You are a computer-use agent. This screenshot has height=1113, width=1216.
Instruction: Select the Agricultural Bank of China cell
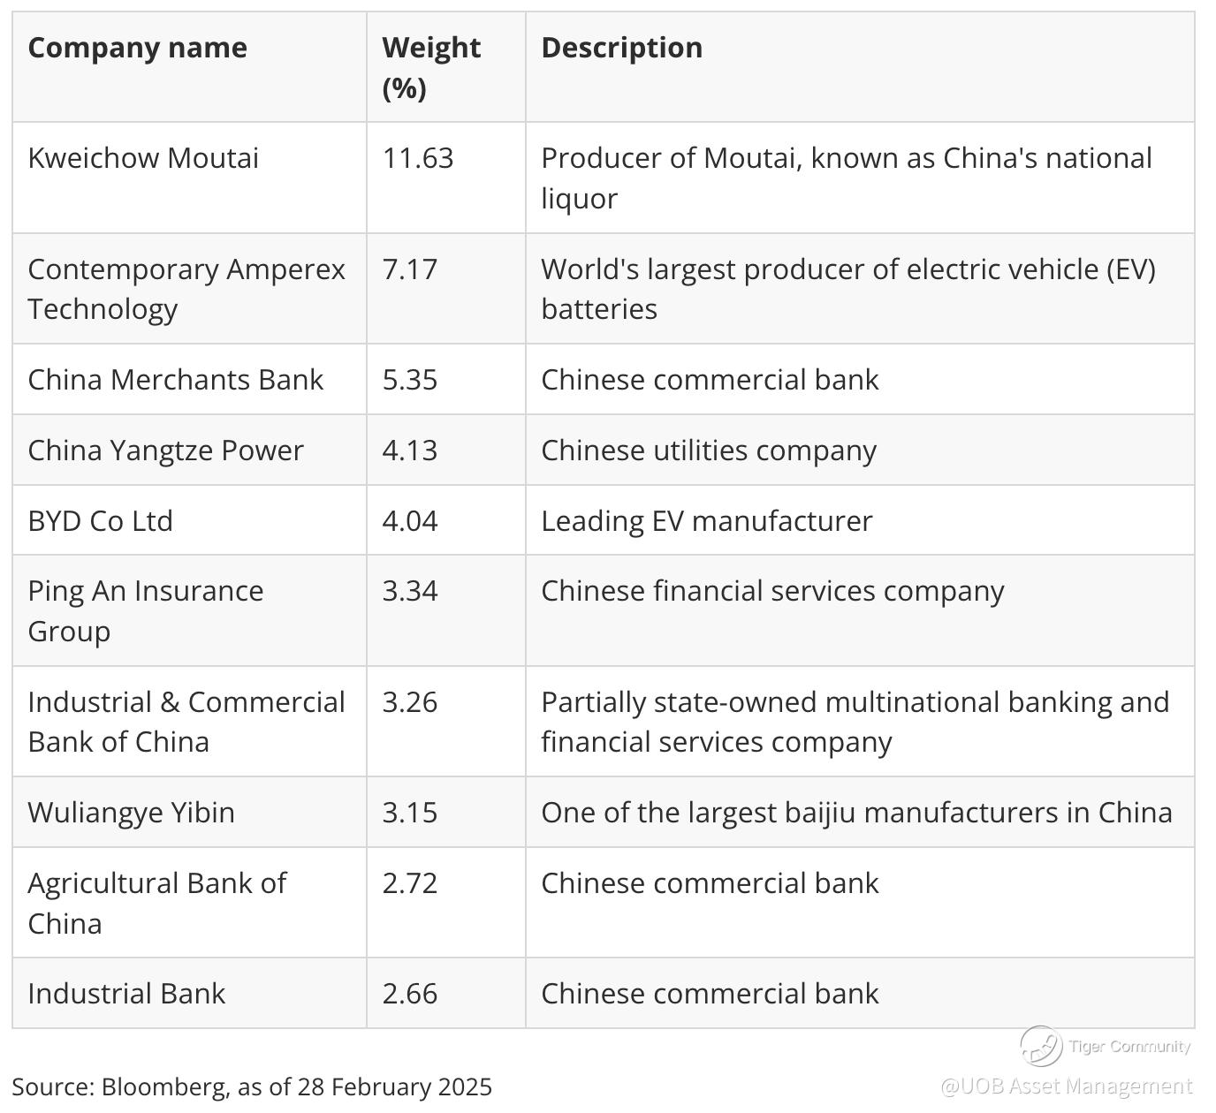click(x=156, y=903)
